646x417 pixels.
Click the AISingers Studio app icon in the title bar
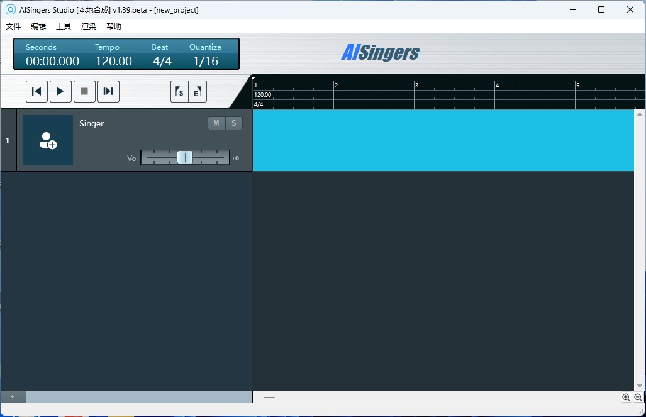(10, 9)
